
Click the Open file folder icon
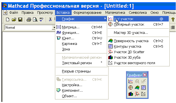point(14,20)
